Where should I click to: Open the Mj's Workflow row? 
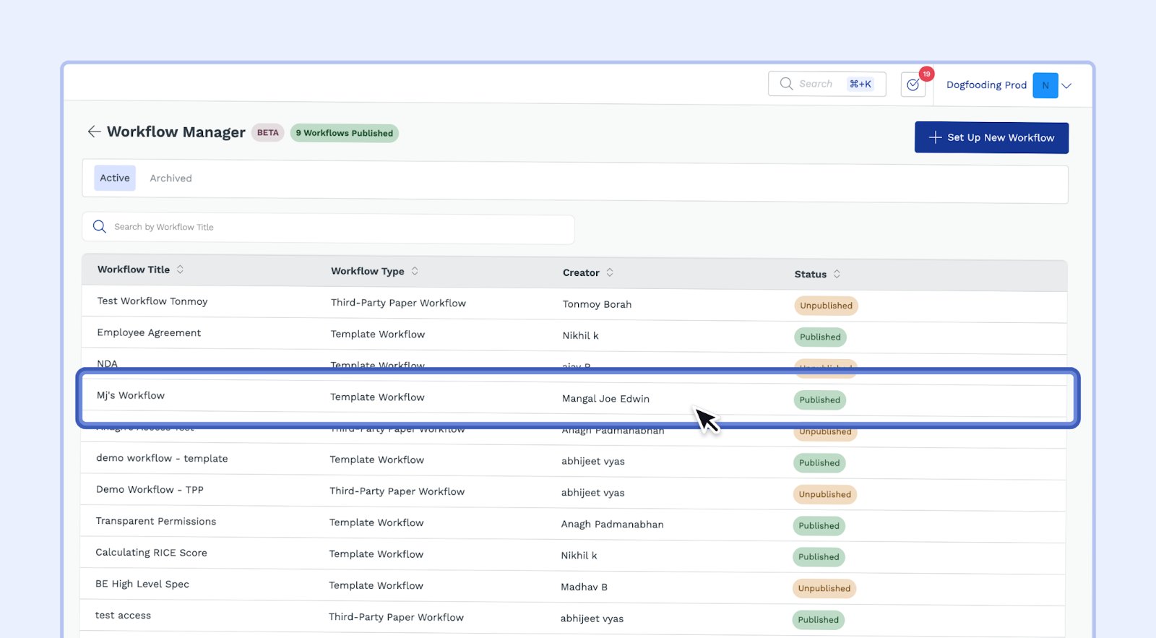click(x=131, y=395)
